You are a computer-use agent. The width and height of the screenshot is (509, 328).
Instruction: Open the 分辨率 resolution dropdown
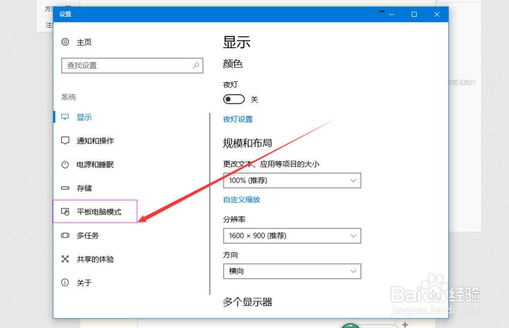pyautogui.click(x=292, y=235)
